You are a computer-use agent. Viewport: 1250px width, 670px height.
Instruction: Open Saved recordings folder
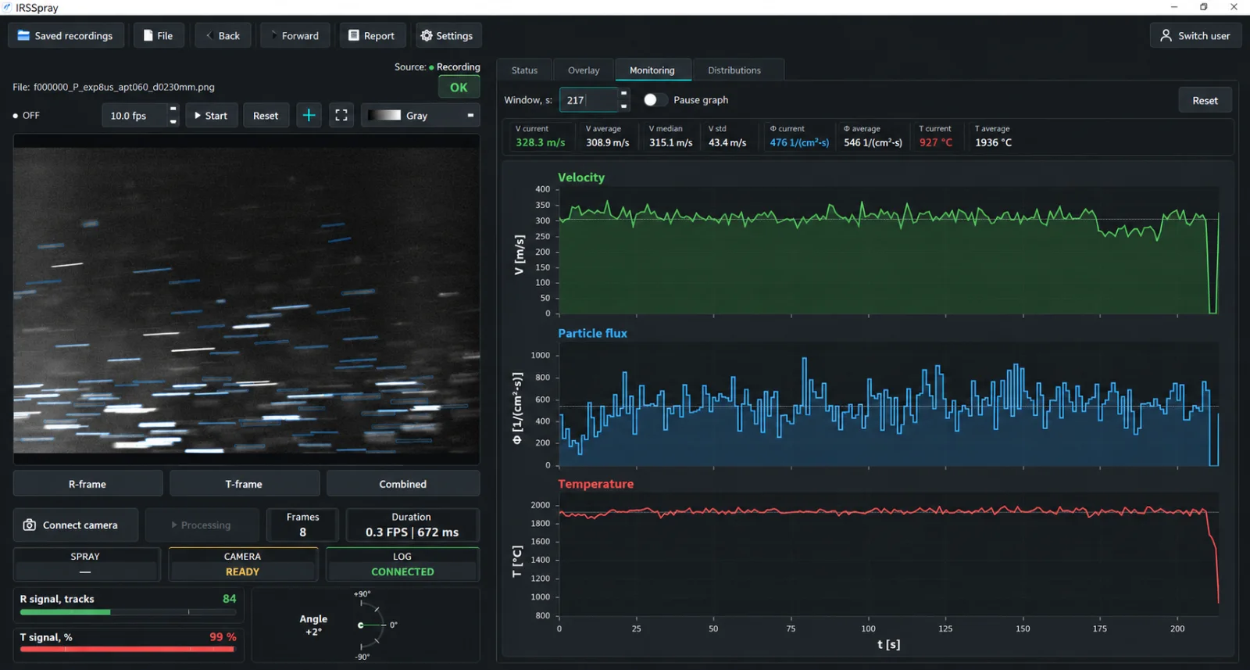66,36
